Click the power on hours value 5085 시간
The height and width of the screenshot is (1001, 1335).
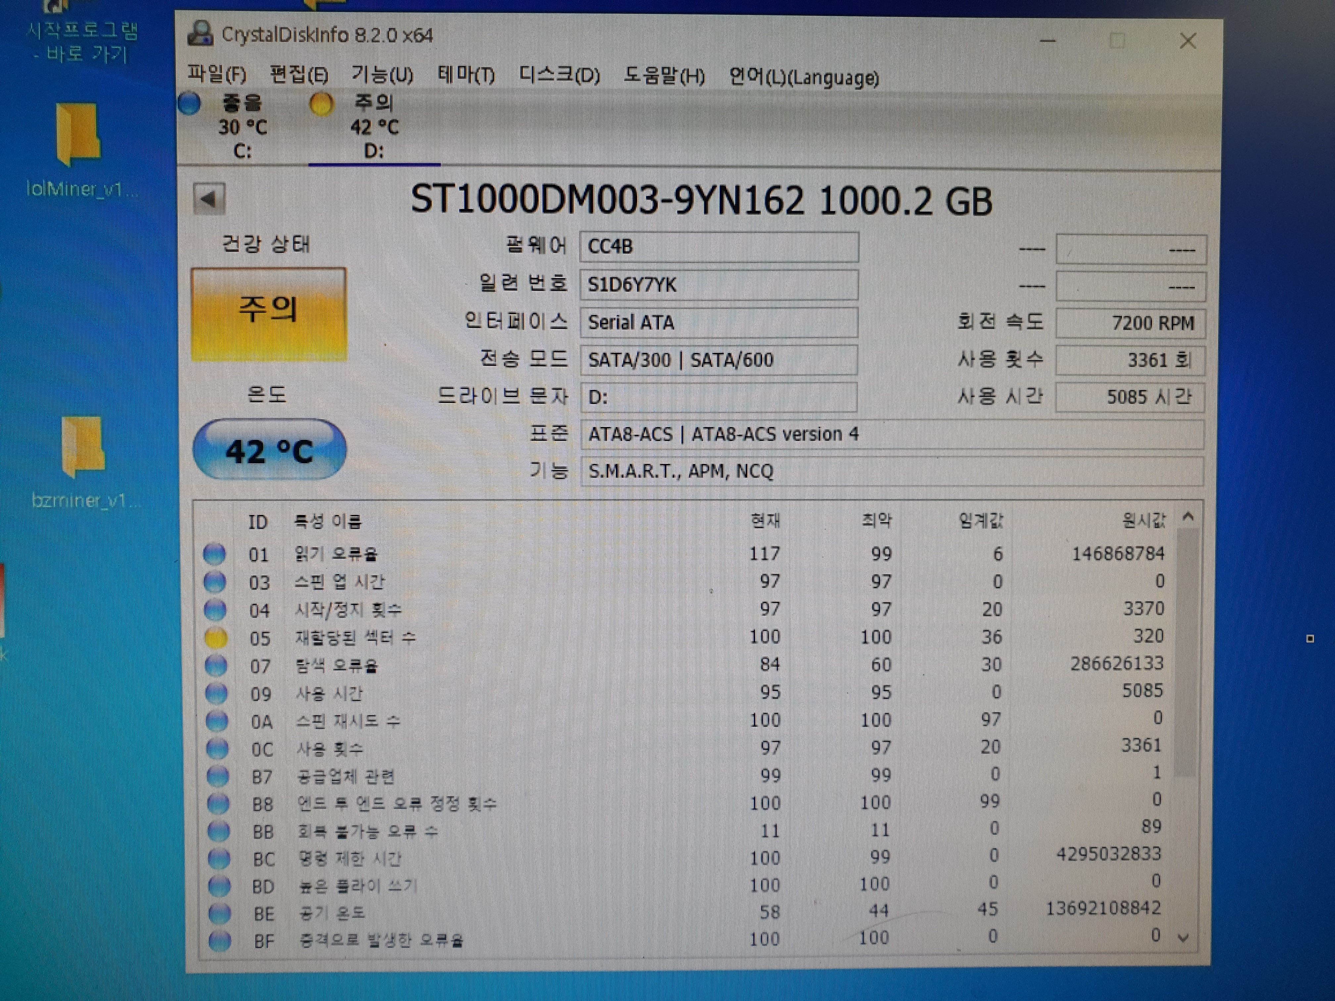pos(1130,397)
